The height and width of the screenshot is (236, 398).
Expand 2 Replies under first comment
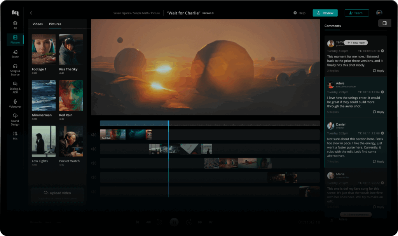click(333, 71)
